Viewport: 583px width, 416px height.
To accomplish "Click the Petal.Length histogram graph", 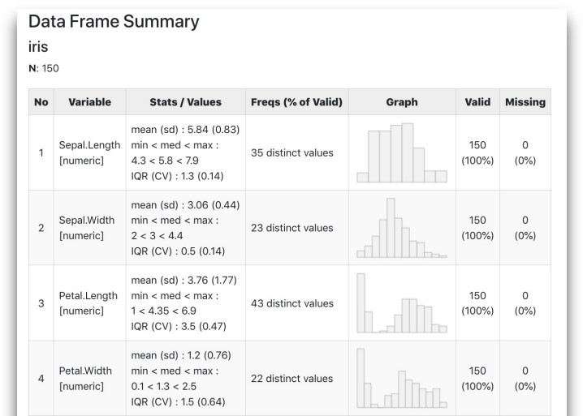I will point(402,303).
